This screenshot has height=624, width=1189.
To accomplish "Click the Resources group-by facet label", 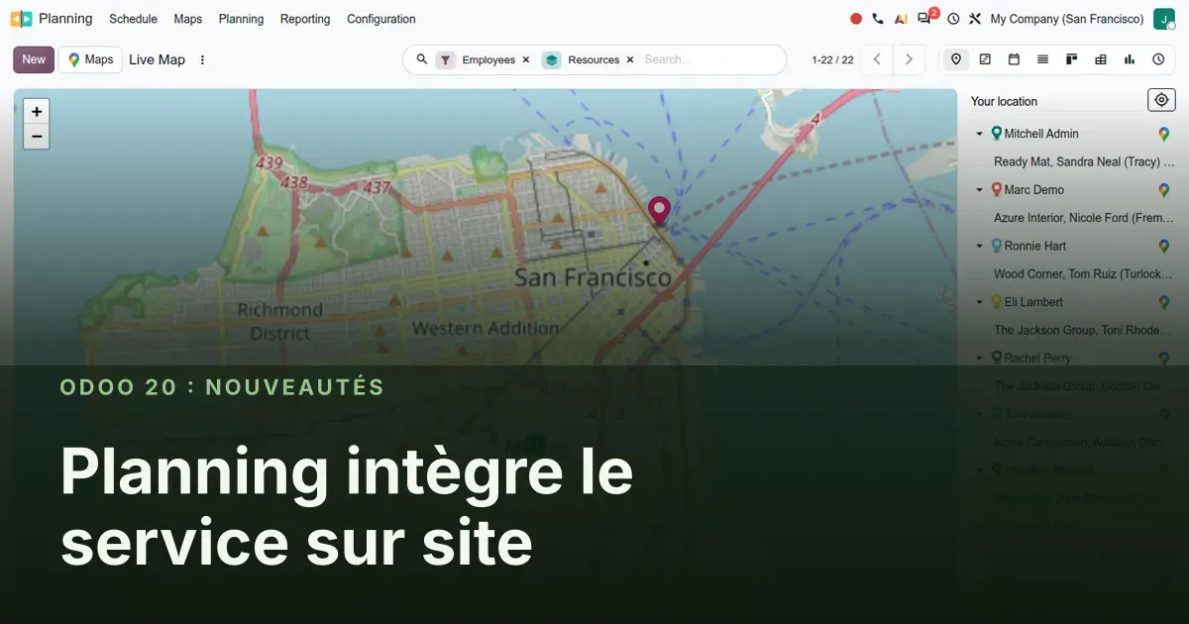I will tap(594, 59).
